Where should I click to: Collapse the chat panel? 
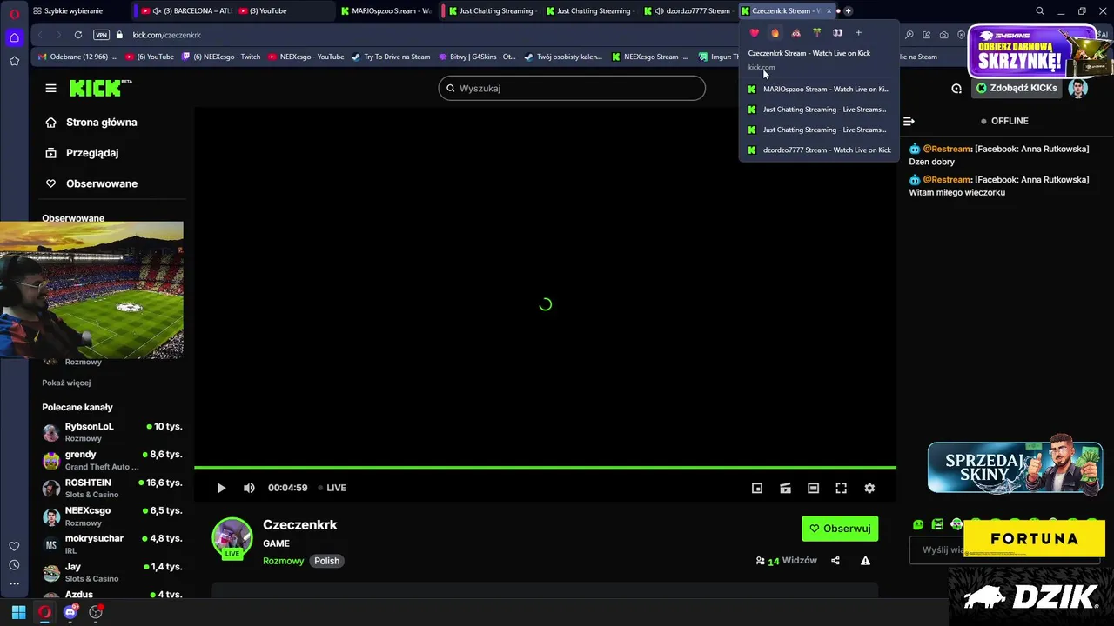909,121
